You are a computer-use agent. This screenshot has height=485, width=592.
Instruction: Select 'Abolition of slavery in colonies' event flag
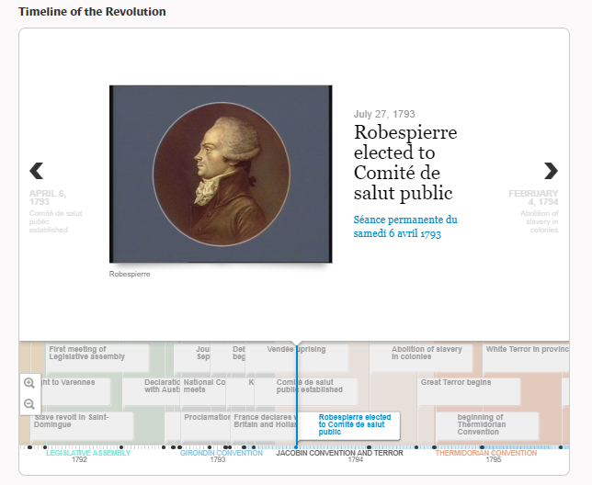point(421,357)
